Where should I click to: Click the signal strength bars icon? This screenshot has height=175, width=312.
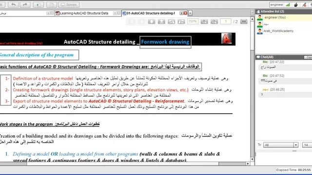(x=288, y=4)
